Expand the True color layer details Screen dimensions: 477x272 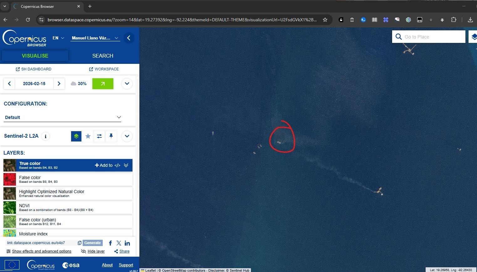pos(126,165)
